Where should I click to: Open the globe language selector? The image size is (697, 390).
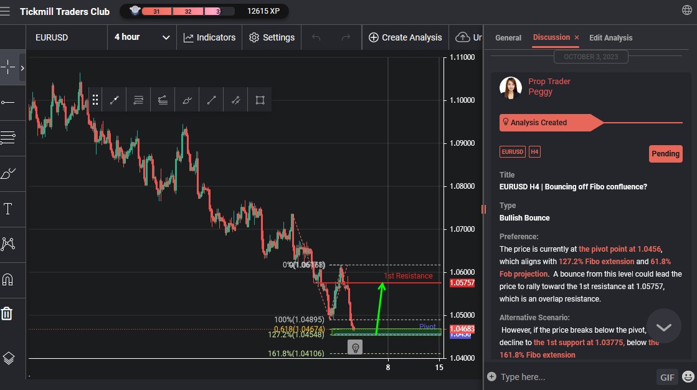point(687,10)
